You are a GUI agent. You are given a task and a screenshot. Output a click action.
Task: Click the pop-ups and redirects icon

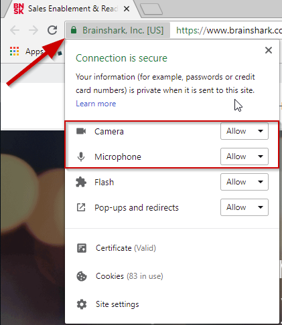(x=81, y=207)
